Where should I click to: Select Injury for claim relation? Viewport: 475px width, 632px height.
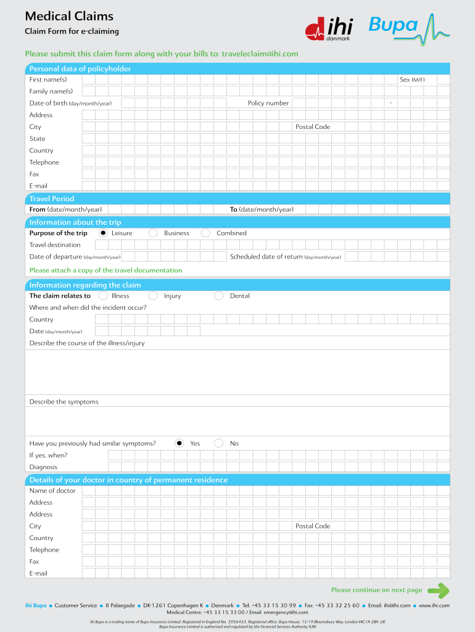point(153,296)
